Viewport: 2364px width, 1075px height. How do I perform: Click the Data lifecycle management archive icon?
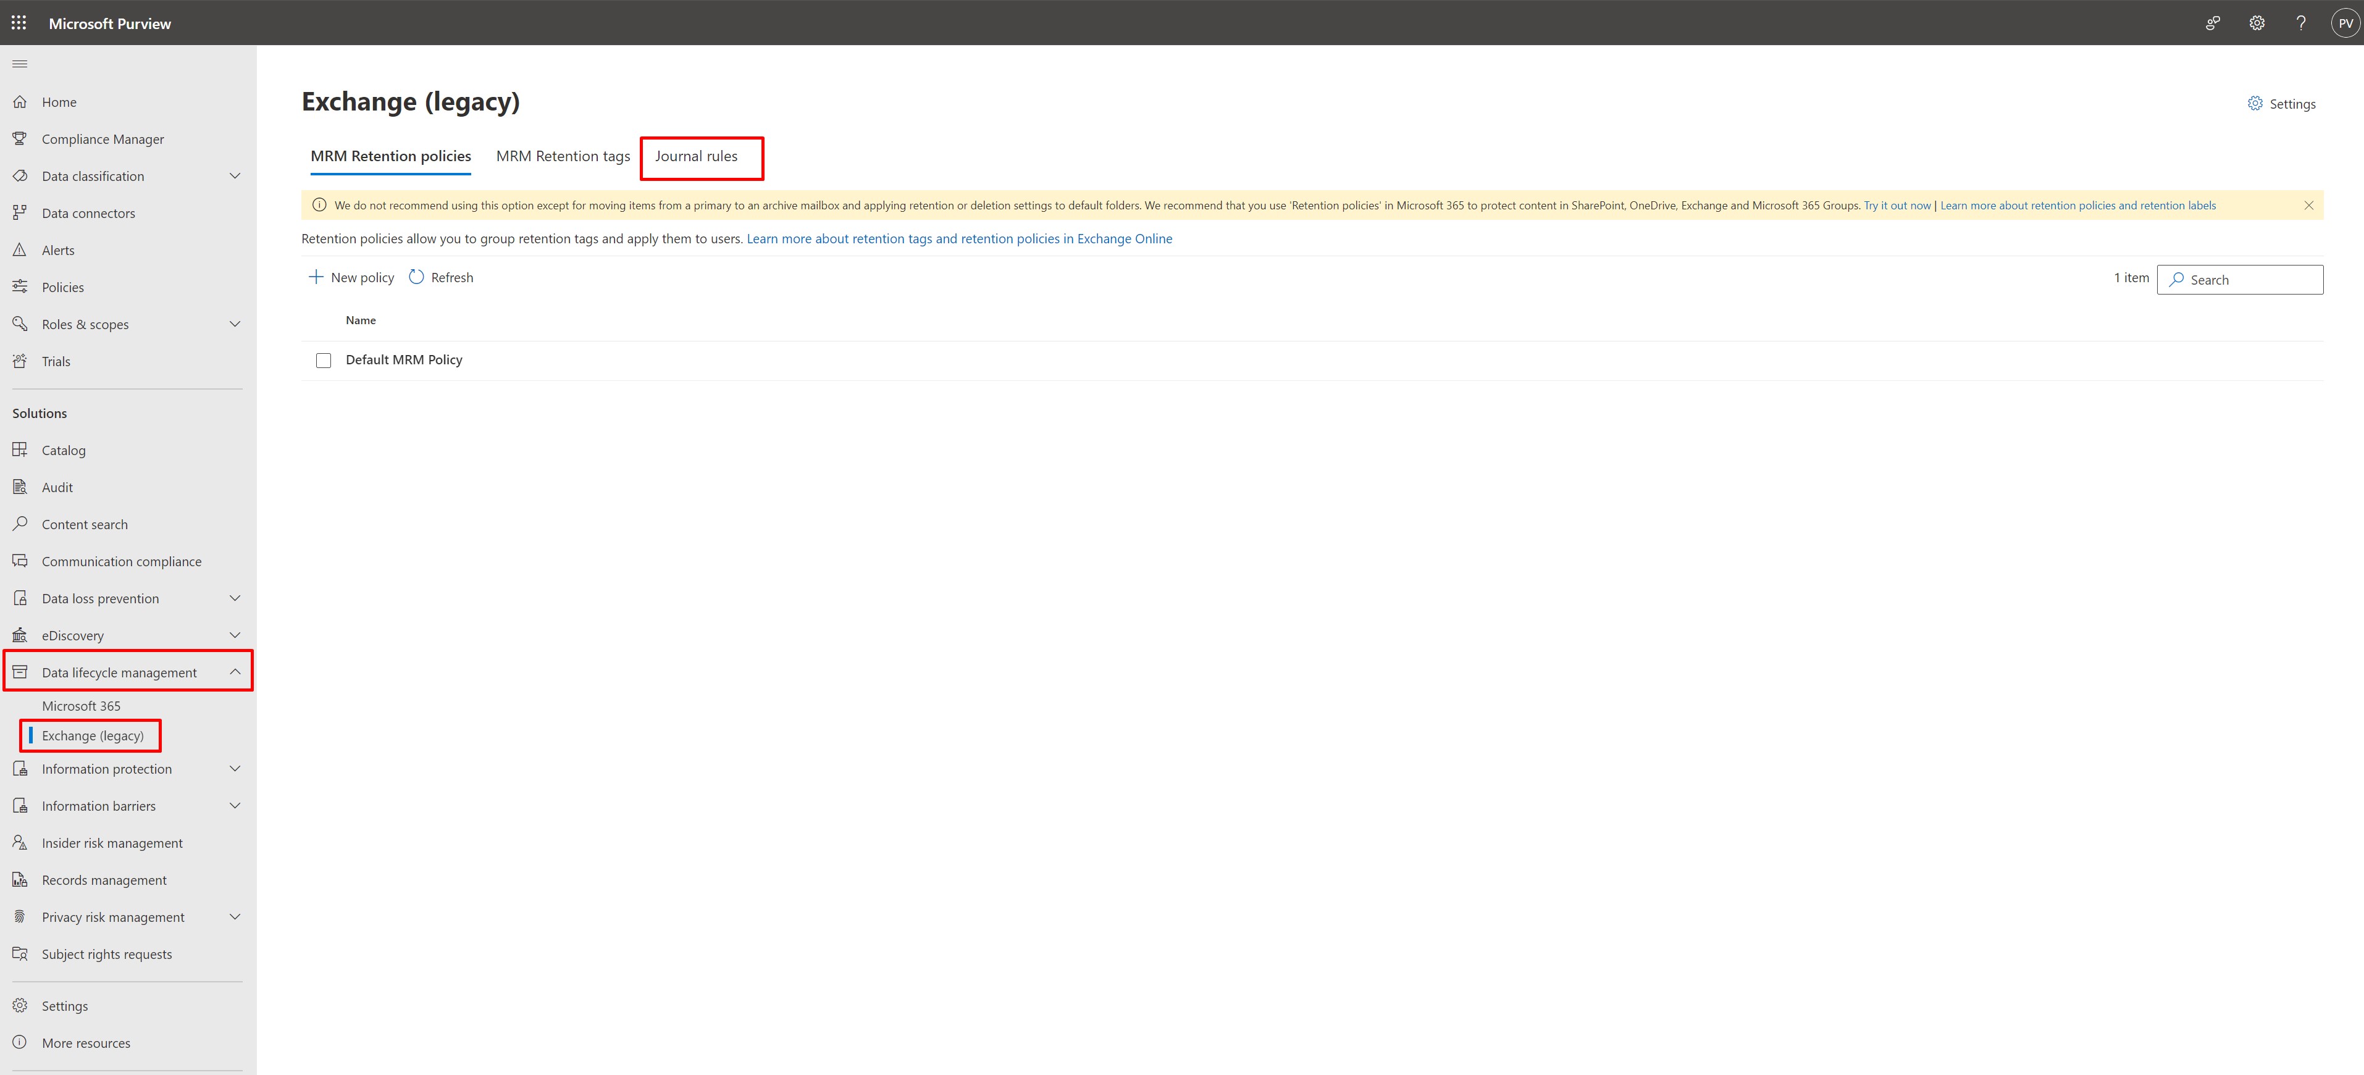tap(20, 672)
